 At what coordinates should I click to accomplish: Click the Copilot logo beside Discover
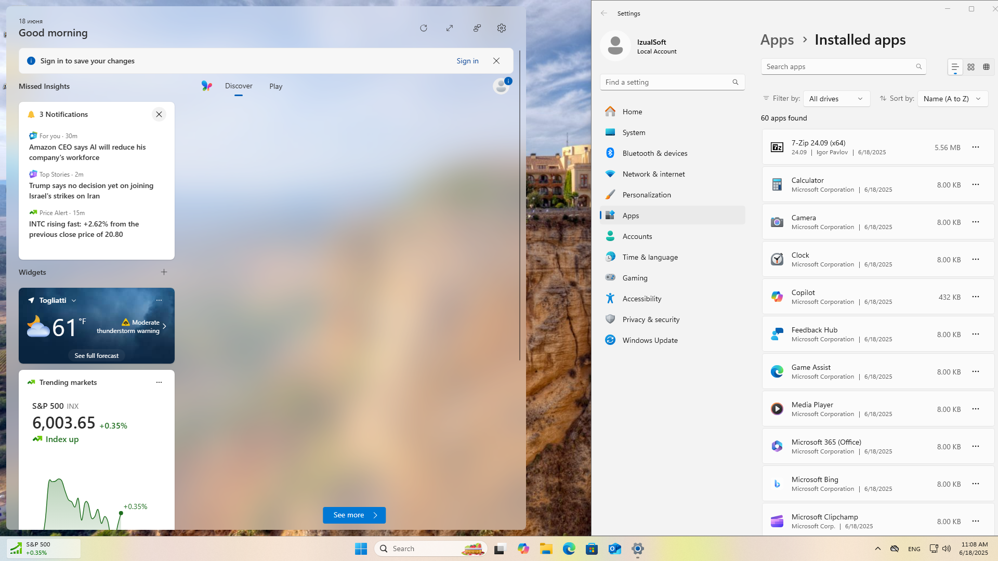coord(206,86)
